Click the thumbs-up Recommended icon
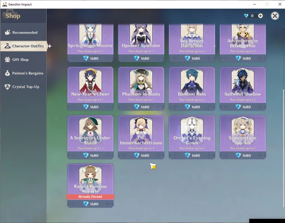 click(x=8, y=32)
